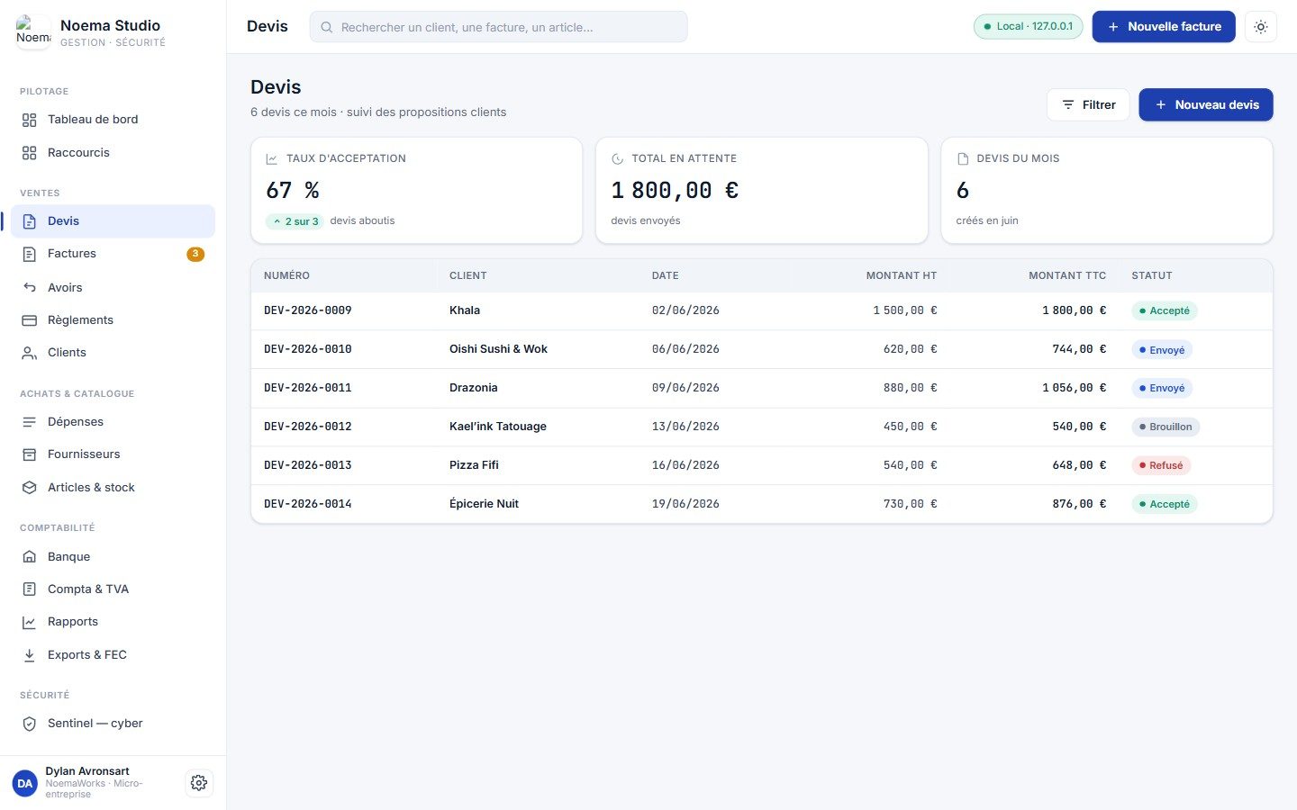Click the Rapports chart icon
Viewport: 1297px width, 810px height.
29,622
